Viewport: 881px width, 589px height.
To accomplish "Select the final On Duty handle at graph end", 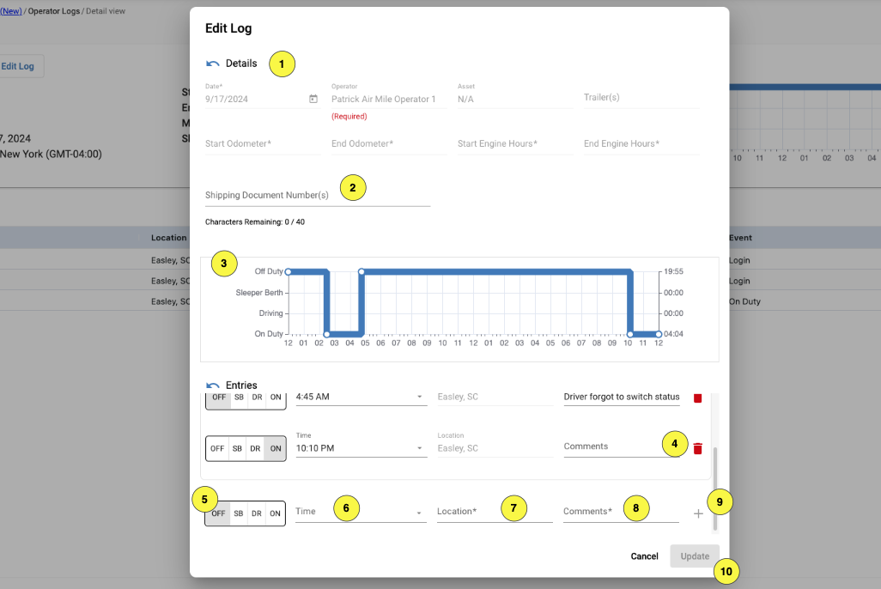I will tap(659, 334).
